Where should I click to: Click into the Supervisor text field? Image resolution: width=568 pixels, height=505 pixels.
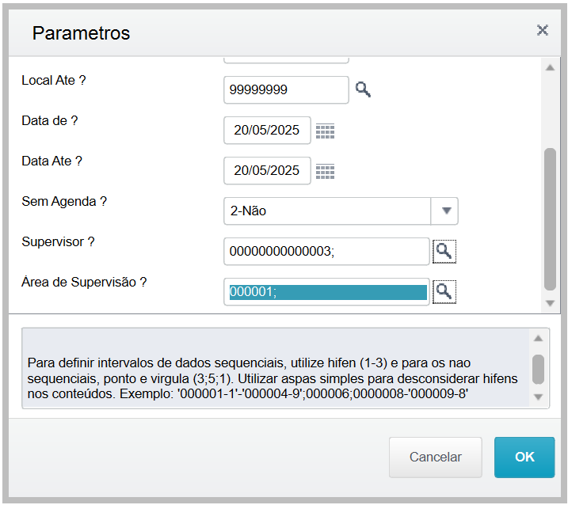[x=326, y=252]
